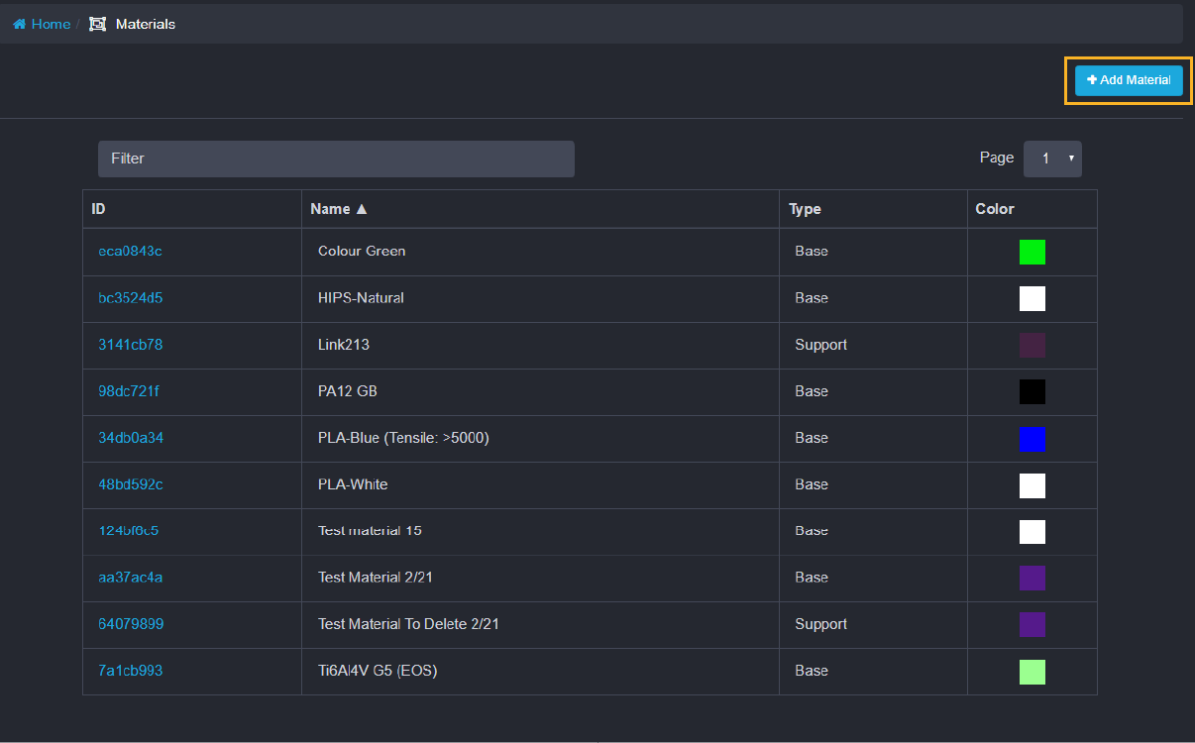The width and height of the screenshot is (1195, 743).
Task: Click the black swatch for PA12 GB
Action: (x=1032, y=392)
